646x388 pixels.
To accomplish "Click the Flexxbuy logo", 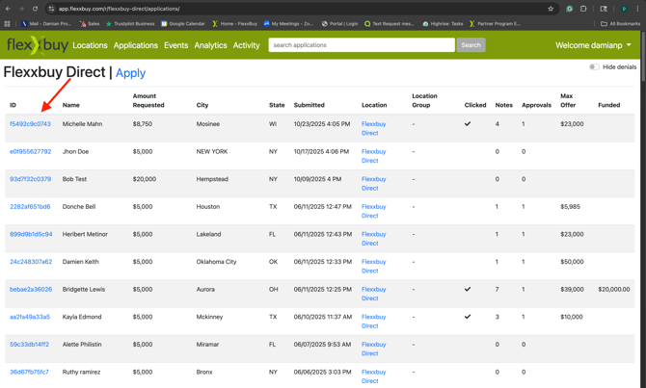I will [x=36, y=45].
